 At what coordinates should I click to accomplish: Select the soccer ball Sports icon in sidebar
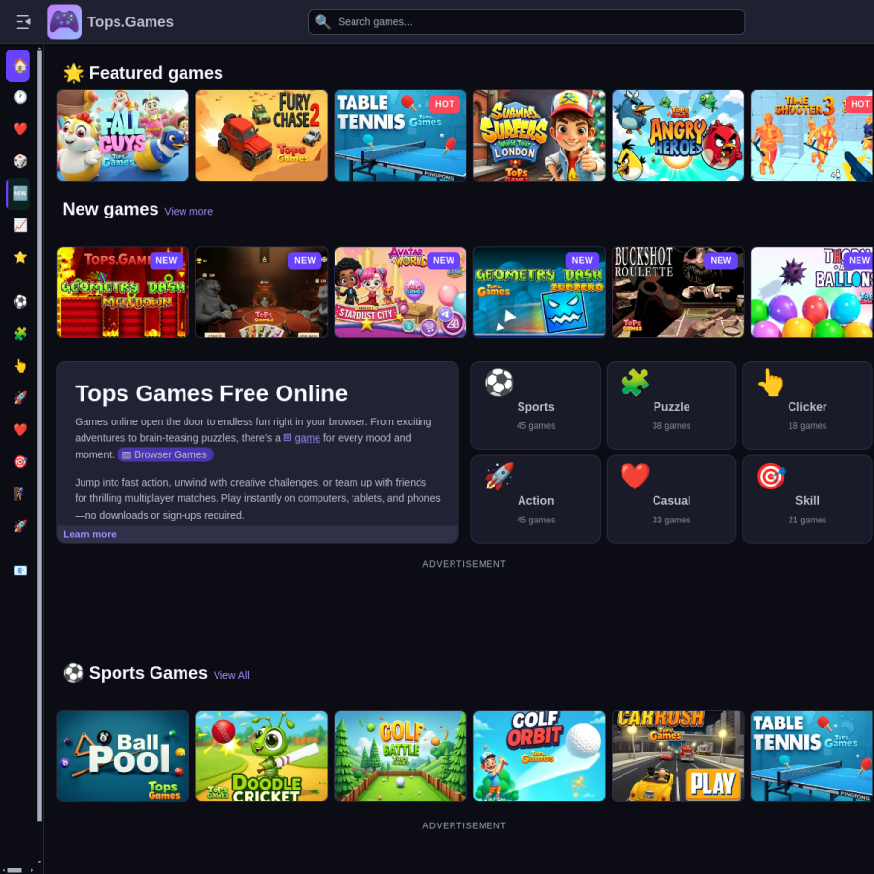coord(20,302)
